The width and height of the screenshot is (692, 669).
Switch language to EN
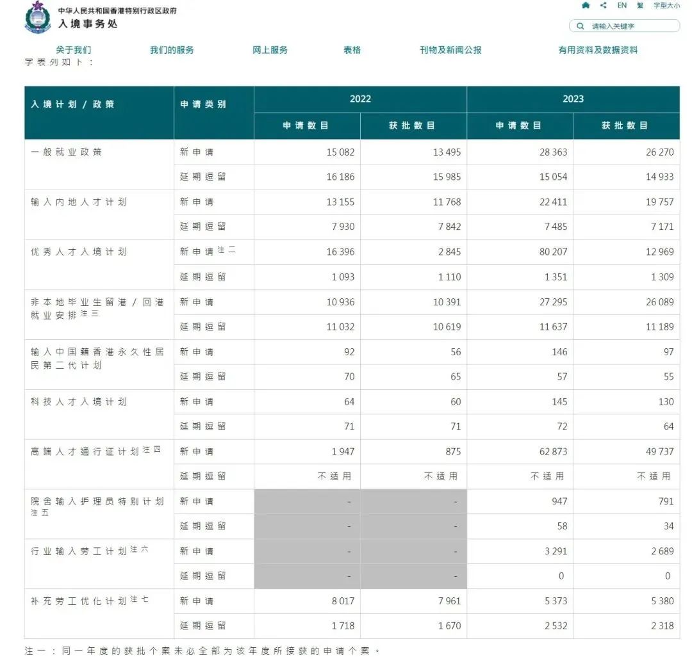click(x=622, y=6)
